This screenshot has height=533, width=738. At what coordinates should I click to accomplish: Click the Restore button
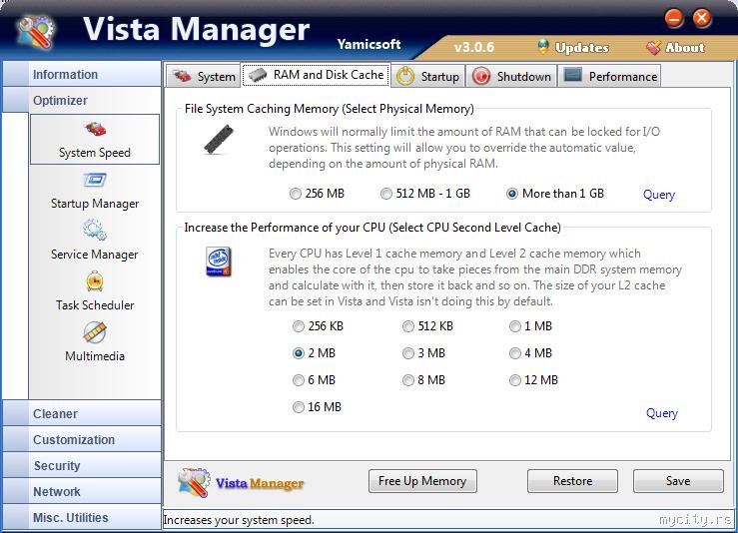click(x=572, y=481)
